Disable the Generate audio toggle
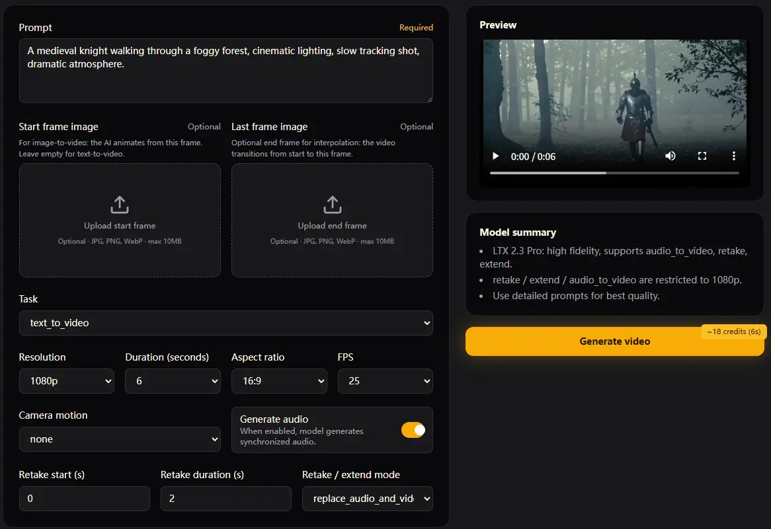771x529 pixels. 413,429
